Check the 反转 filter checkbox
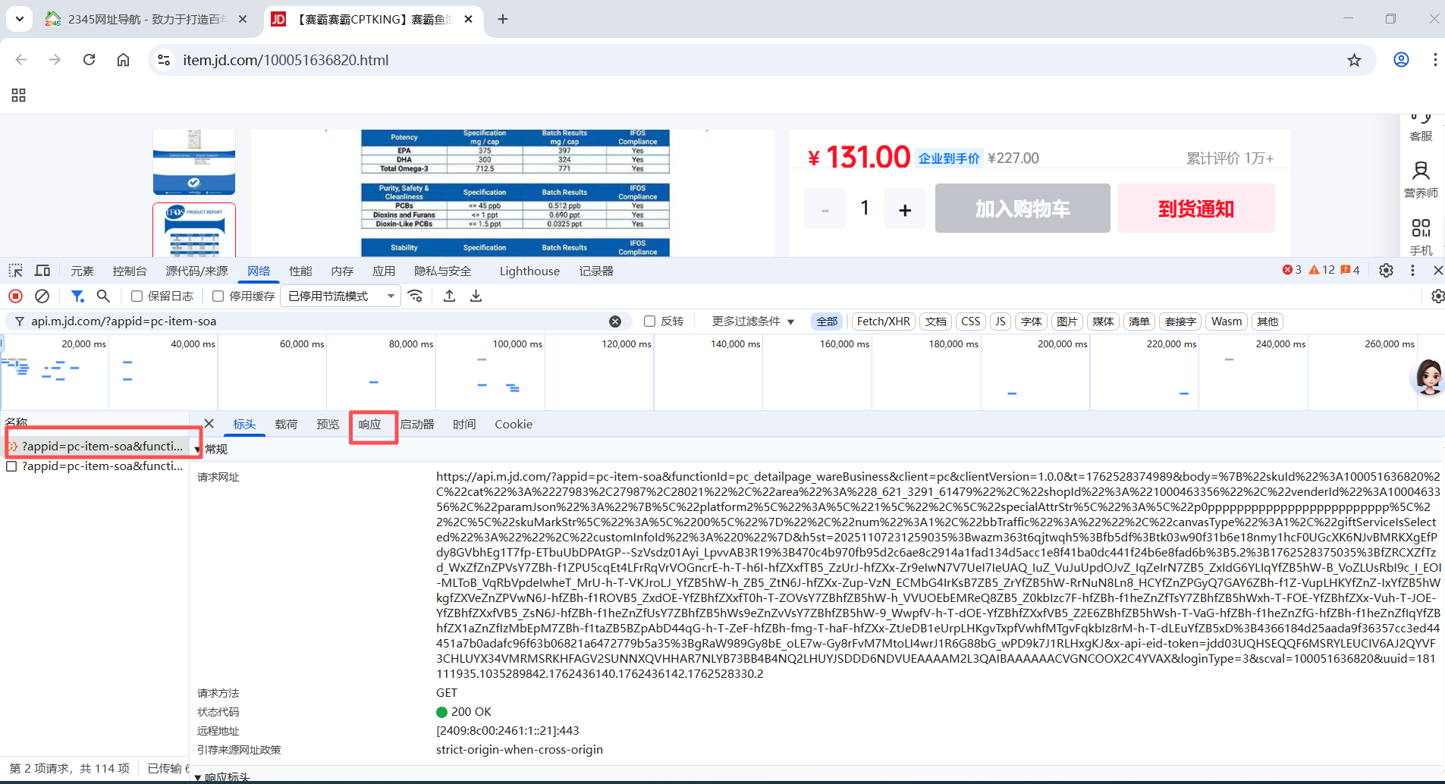The image size is (1445, 784). pyautogui.click(x=650, y=321)
